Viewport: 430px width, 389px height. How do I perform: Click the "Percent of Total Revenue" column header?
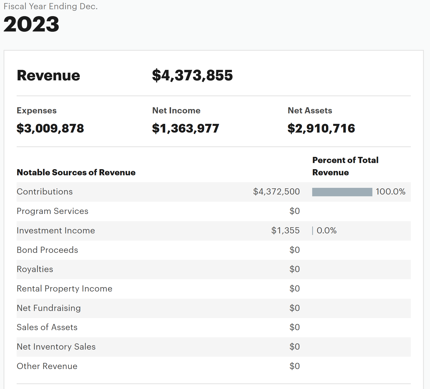345,166
